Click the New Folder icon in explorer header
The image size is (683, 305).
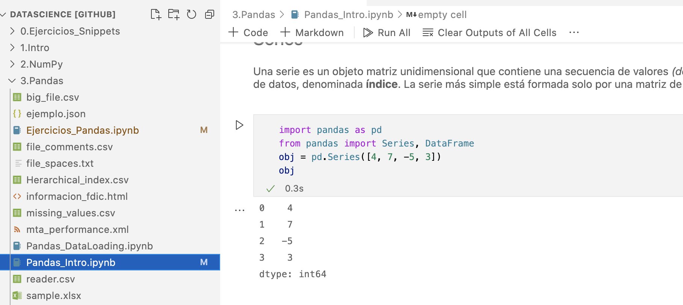tap(174, 14)
